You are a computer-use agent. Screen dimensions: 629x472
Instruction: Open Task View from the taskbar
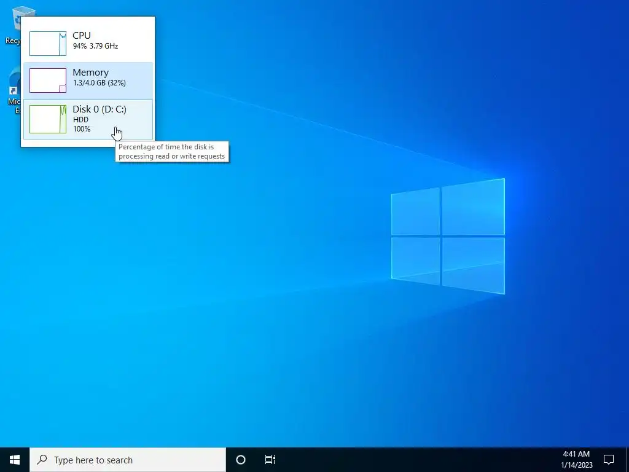(x=270, y=460)
